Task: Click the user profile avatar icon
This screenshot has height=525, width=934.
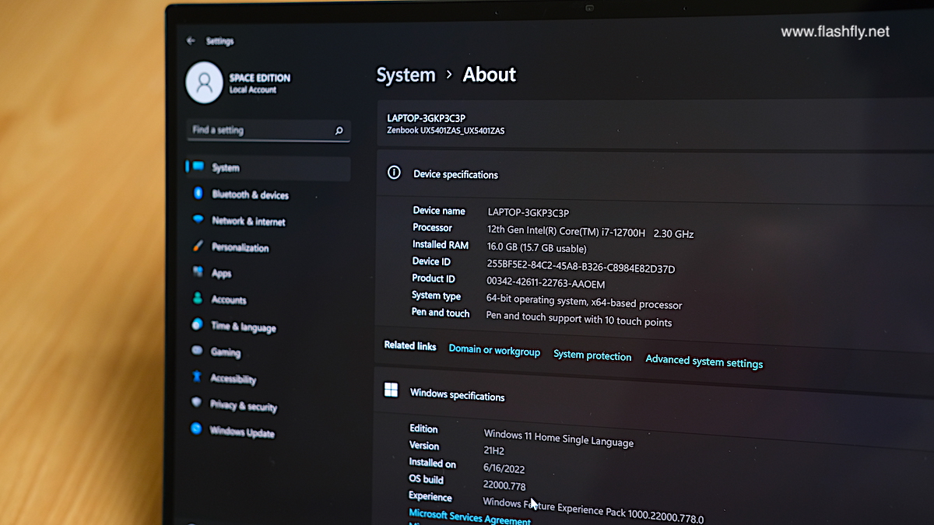Action: (x=204, y=83)
